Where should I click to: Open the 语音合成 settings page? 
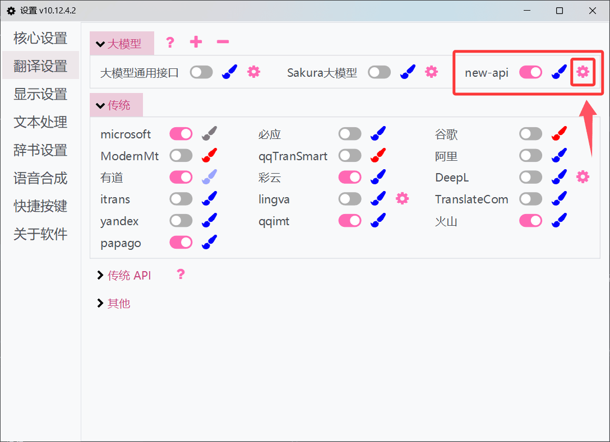click(x=40, y=178)
